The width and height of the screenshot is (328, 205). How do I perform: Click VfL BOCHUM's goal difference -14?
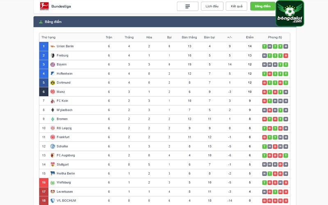click(230, 200)
